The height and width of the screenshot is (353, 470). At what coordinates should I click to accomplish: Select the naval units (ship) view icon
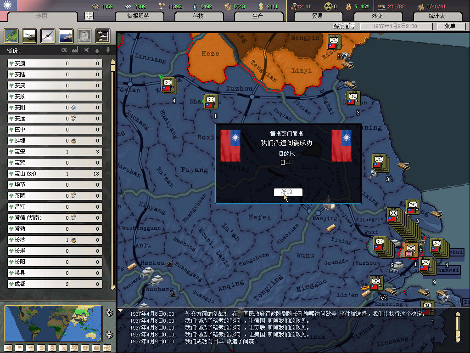point(66,35)
